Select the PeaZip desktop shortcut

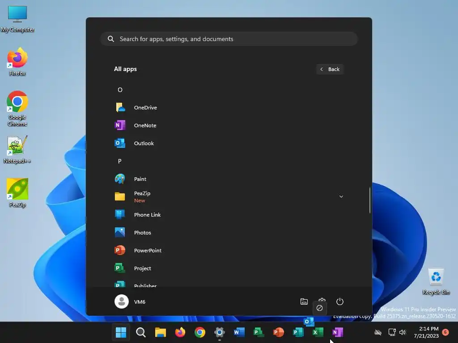tap(17, 193)
